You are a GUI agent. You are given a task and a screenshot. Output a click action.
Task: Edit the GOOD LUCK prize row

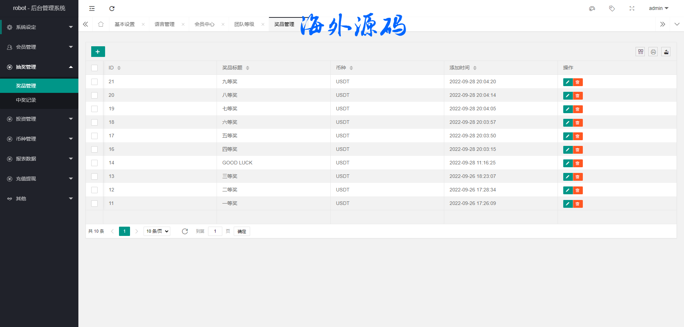(x=568, y=163)
